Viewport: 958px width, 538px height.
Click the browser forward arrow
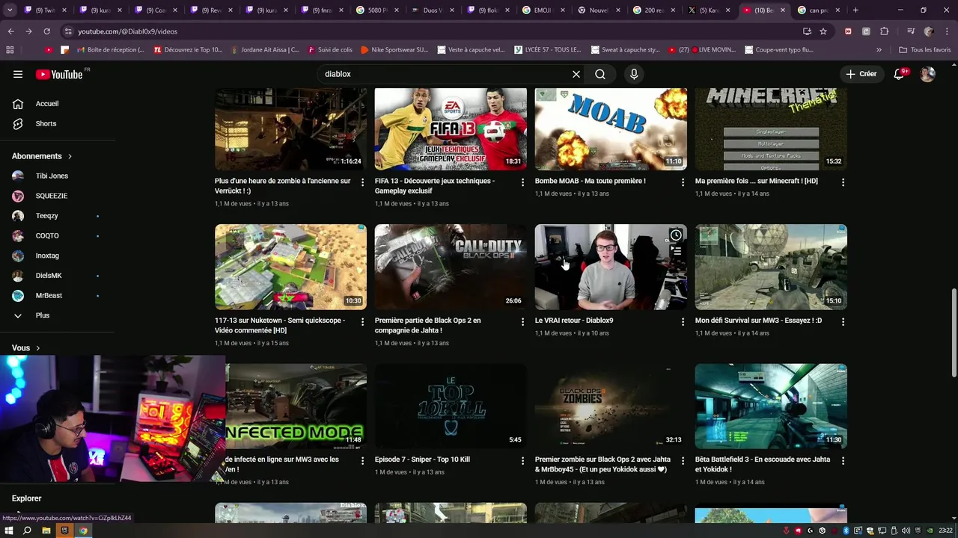(x=28, y=31)
